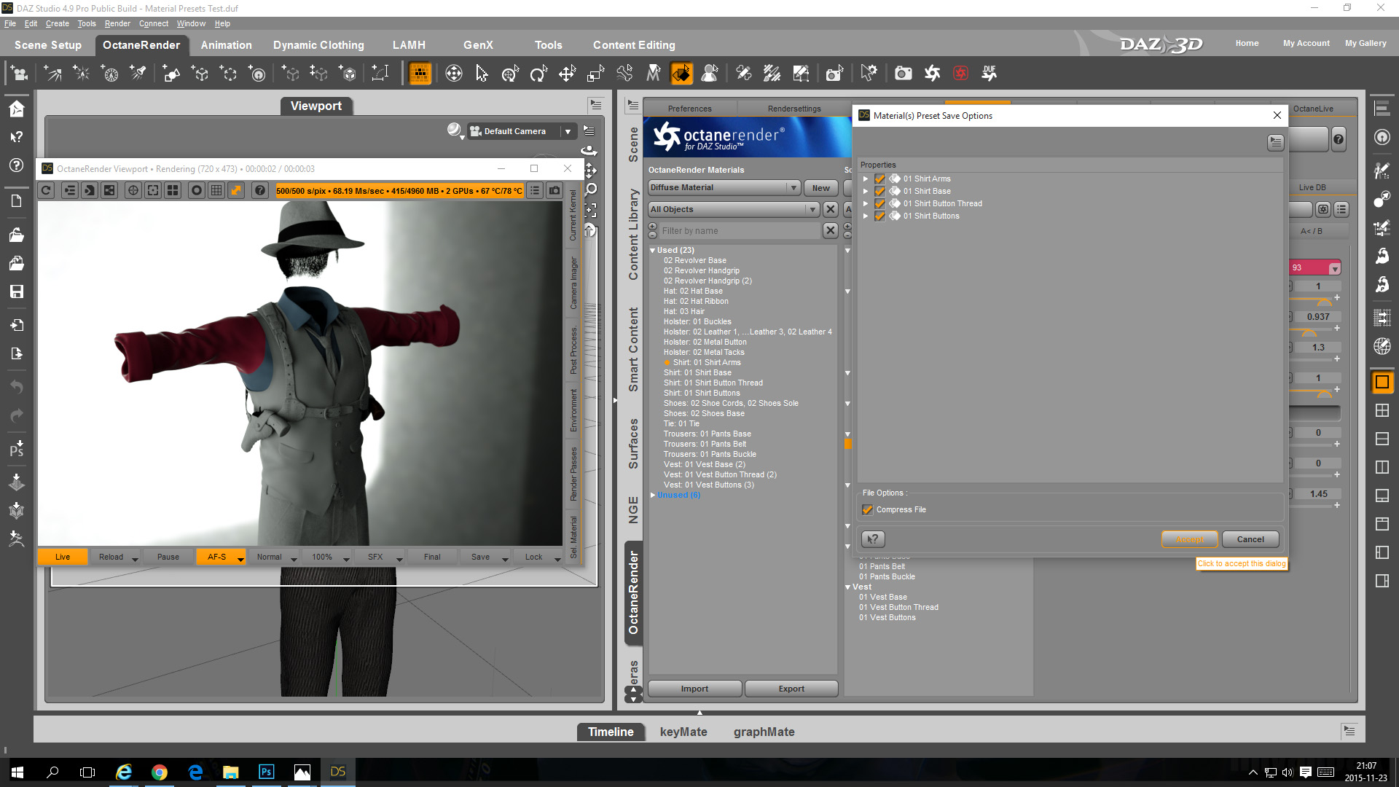Click the render camera icon in toolbar
The width and height of the screenshot is (1399, 787).
pyautogui.click(x=903, y=74)
